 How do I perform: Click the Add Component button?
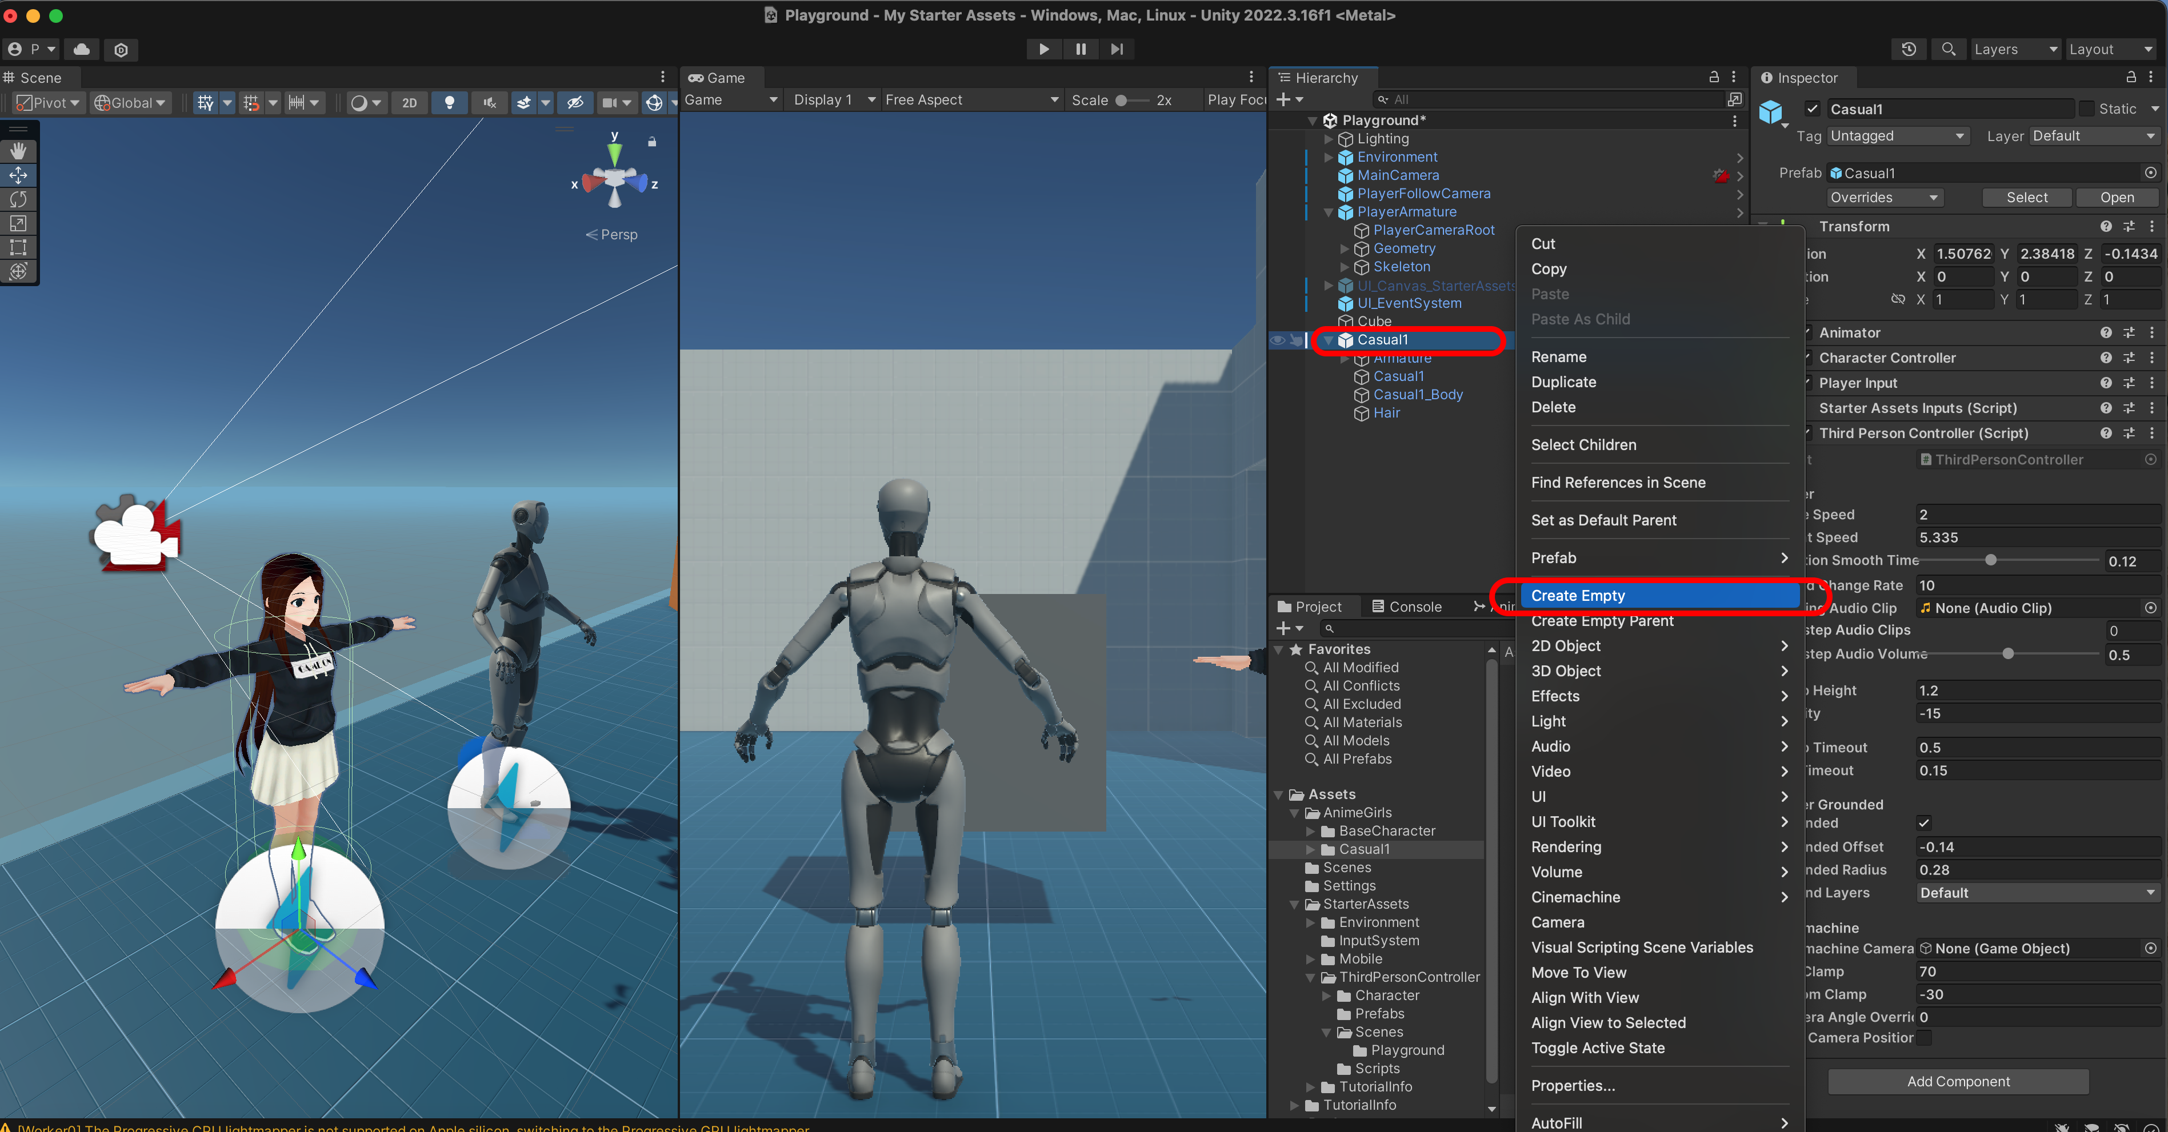click(1958, 1082)
